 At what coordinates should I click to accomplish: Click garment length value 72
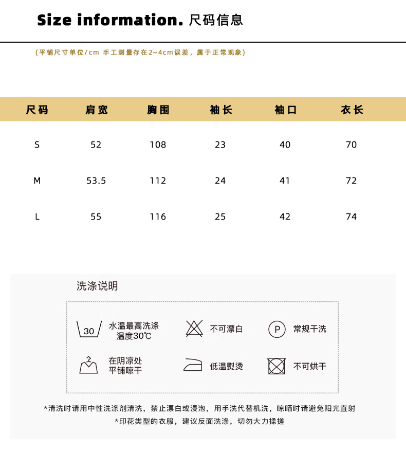point(352,180)
